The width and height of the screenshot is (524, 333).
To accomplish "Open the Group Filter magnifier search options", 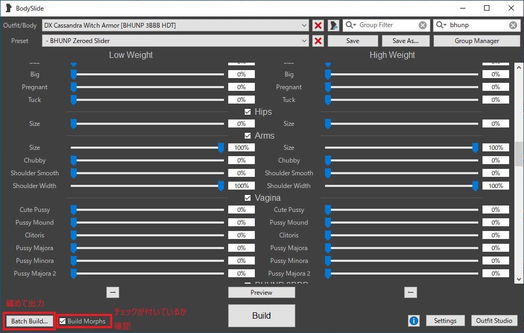I will [x=351, y=24].
